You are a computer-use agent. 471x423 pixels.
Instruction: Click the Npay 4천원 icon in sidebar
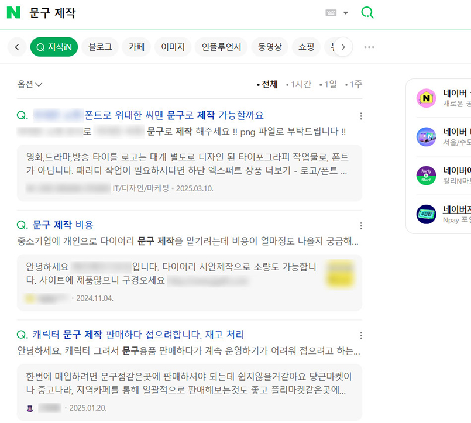tap(426, 214)
